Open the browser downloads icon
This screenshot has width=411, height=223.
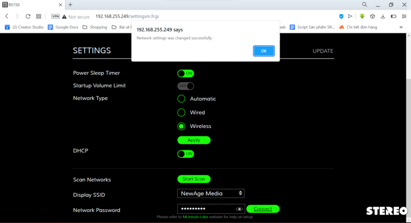383,16
